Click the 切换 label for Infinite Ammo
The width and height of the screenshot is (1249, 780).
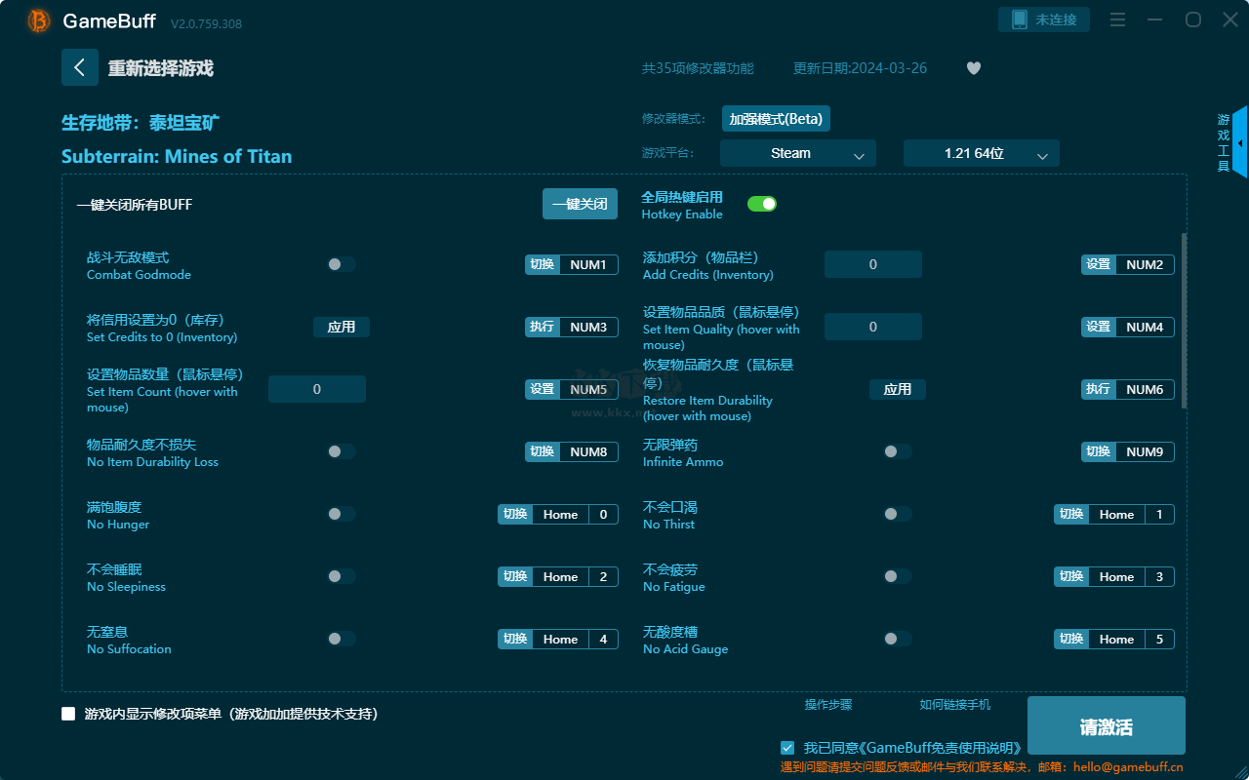coord(1099,451)
